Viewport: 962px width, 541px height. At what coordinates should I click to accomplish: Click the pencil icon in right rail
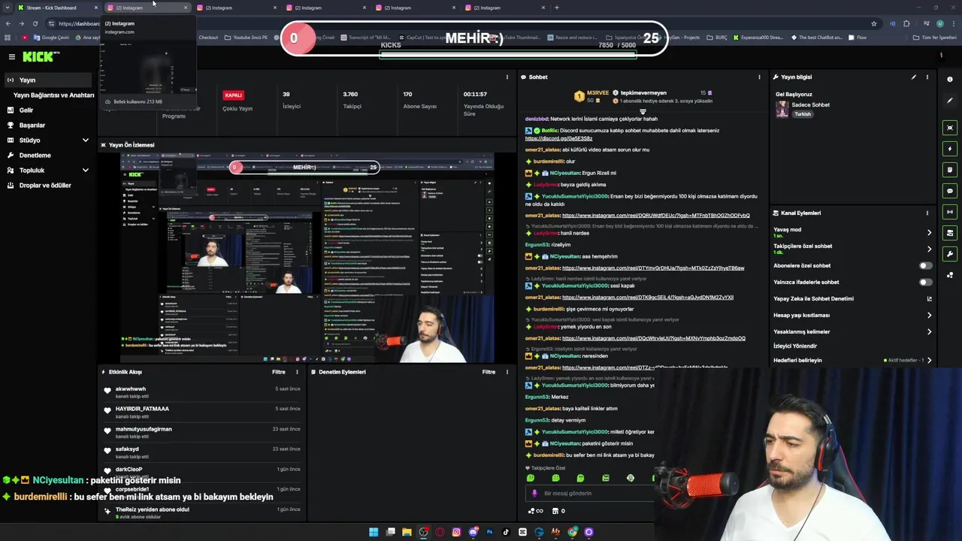click(950, 100)
